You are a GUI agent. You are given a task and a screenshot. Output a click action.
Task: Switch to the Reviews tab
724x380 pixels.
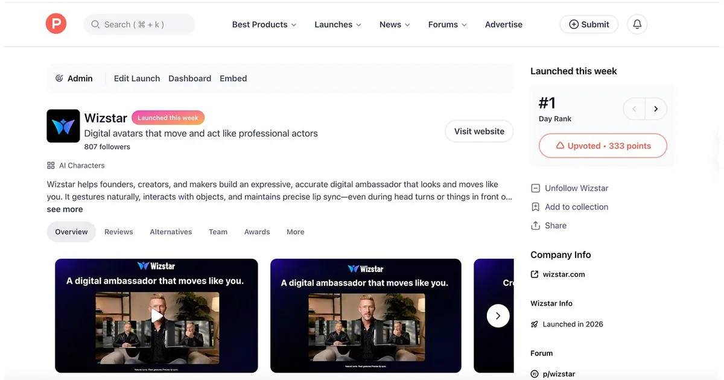[118, 232]
